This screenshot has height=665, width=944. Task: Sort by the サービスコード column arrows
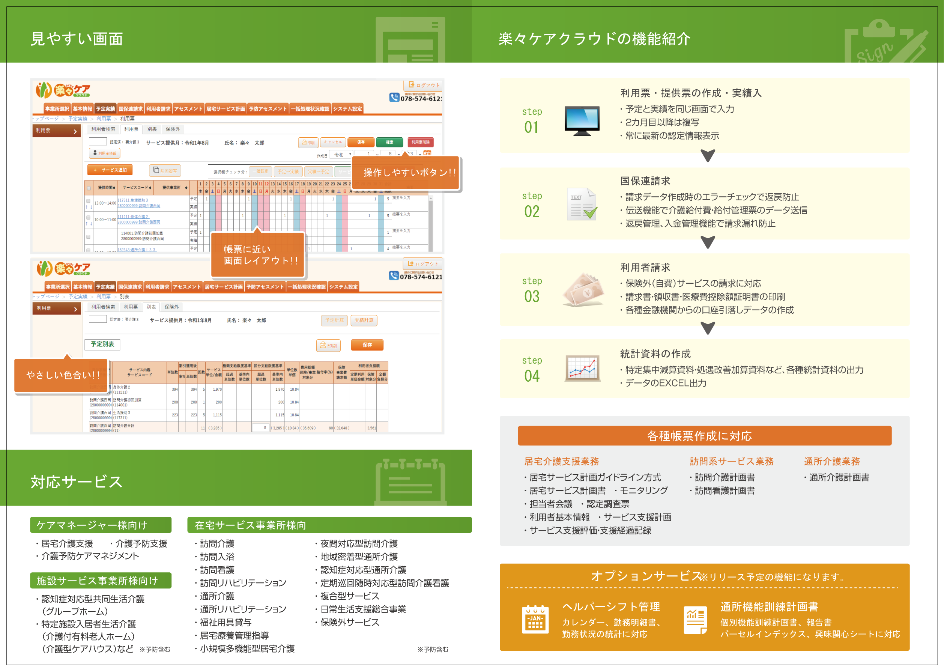point(150,188)
